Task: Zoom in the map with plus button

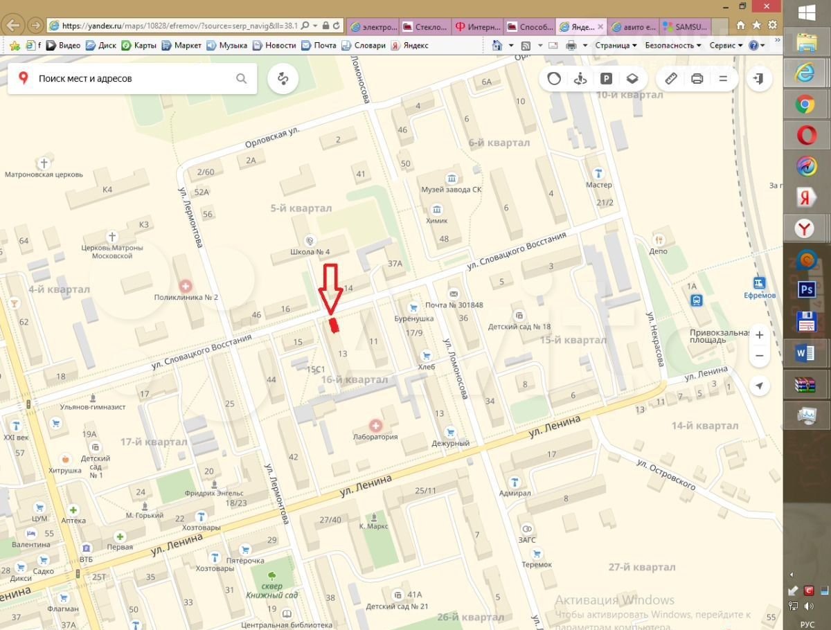Action: (760, 335)
